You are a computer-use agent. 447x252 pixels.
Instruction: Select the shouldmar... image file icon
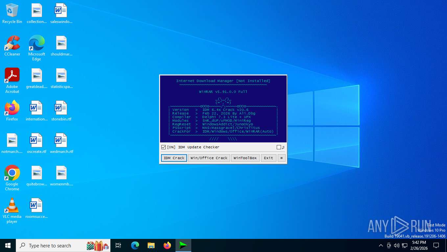pos(61,46)
